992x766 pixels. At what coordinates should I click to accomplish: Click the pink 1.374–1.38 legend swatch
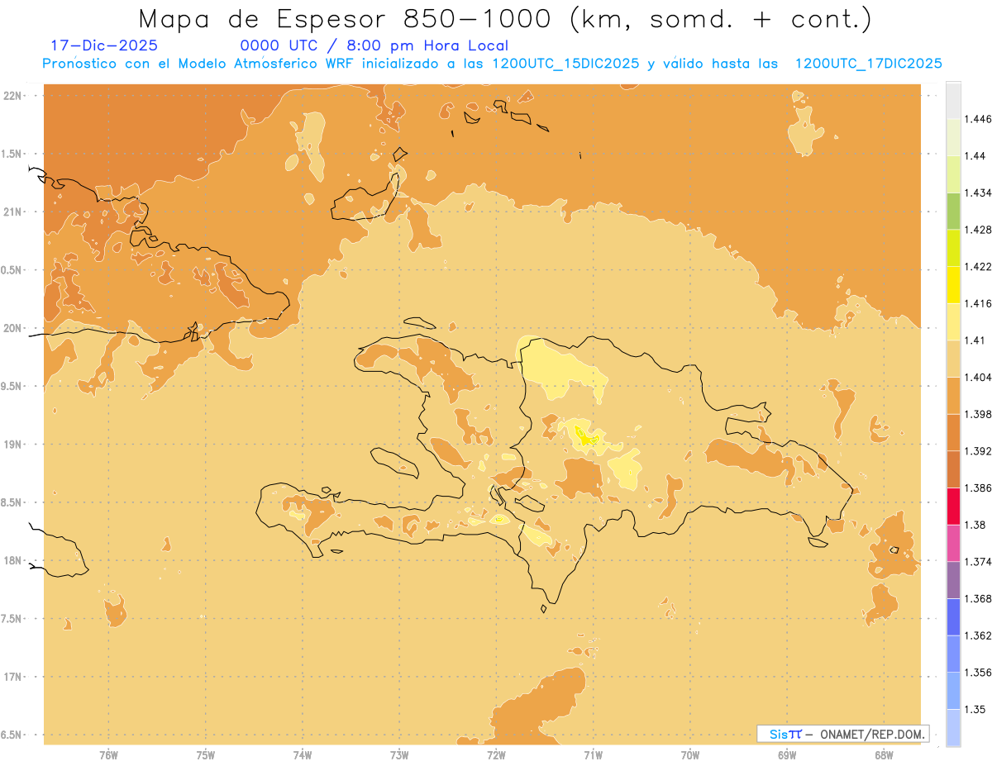point(953,543)
